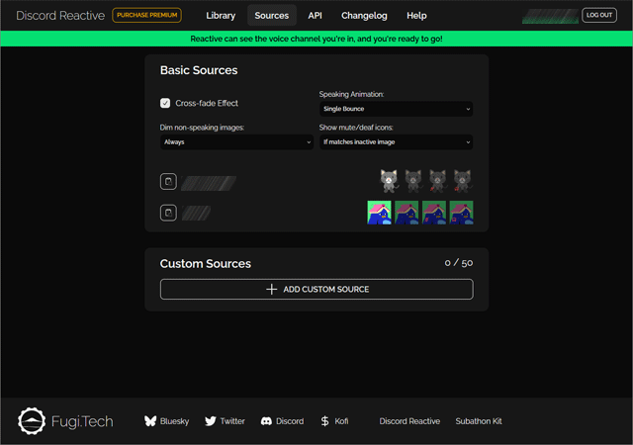Select the second dimmed house thumbnail
The height and width of the screenshot is (445, 633).
click(x=407, y=213)
